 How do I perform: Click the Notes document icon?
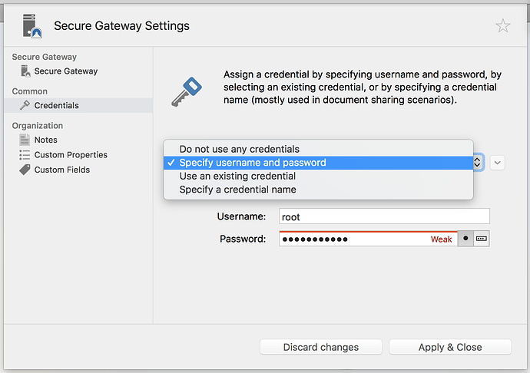[x=25, y=140]
